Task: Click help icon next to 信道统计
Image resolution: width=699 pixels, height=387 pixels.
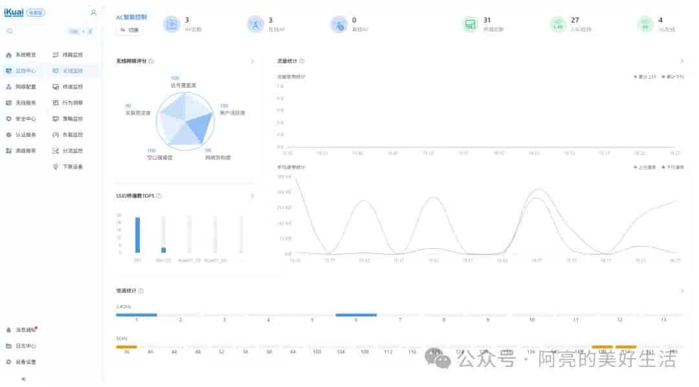Action: coord(141,291)
